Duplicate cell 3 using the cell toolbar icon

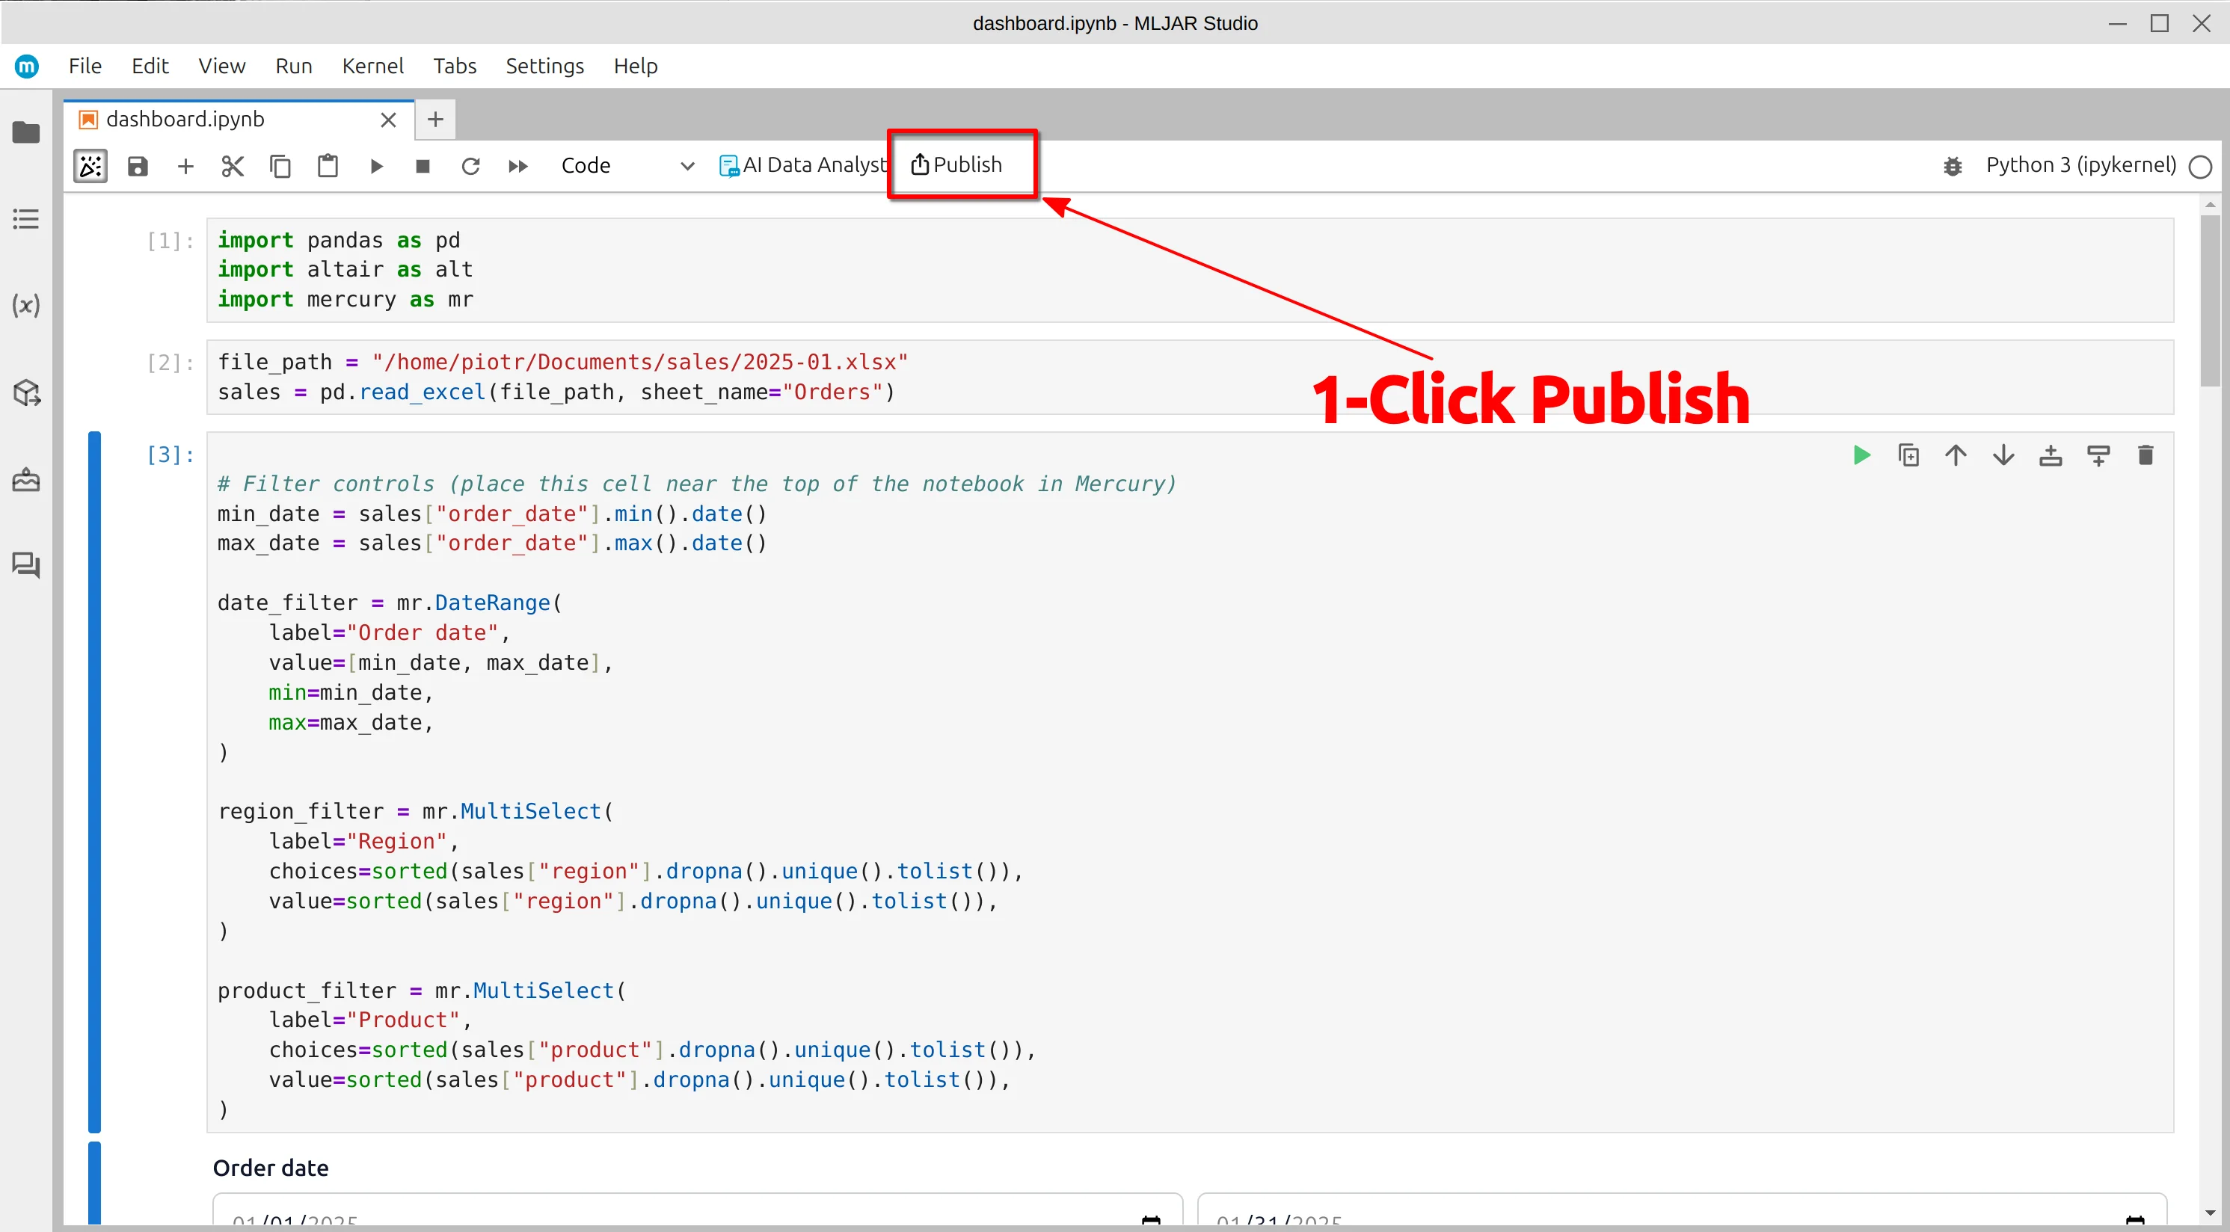[x=1909, y=455]
